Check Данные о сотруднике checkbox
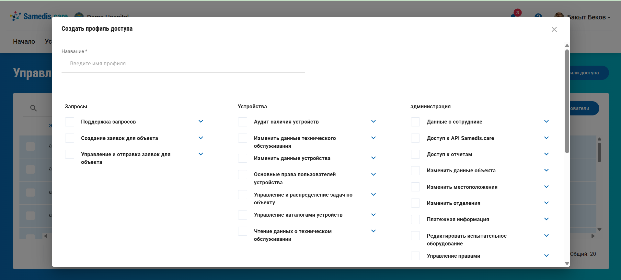Image resolution: width=621 pixels, height=280 pixels. click(416, 122)
